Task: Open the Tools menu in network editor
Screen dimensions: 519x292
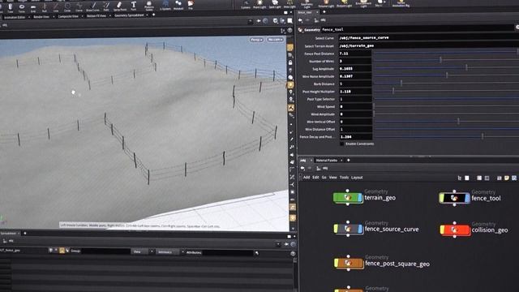Action: click(x=344, y=178)
